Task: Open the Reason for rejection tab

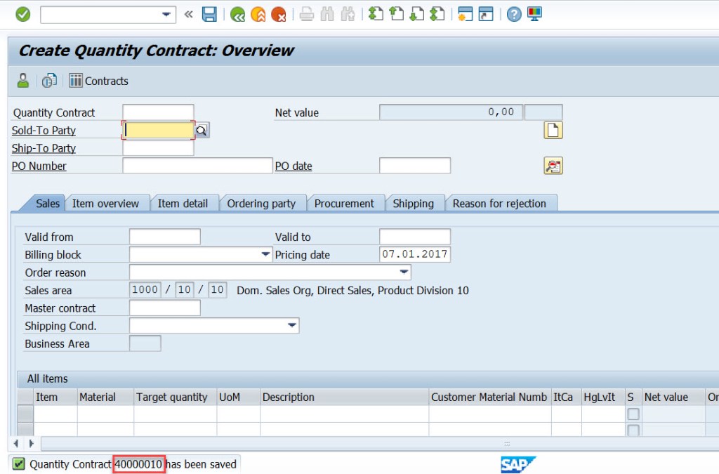Action: click(501, 203)
